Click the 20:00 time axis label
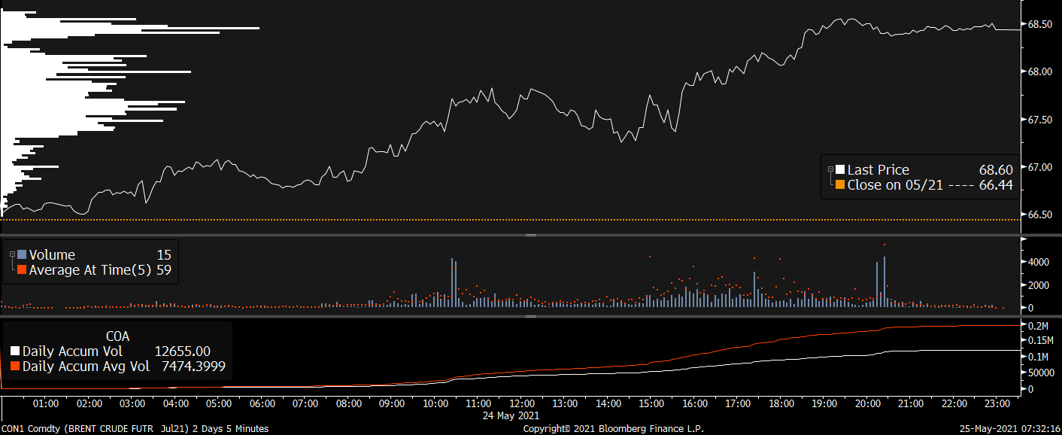Screen dimensions: 1062x435 pos(868,403)
